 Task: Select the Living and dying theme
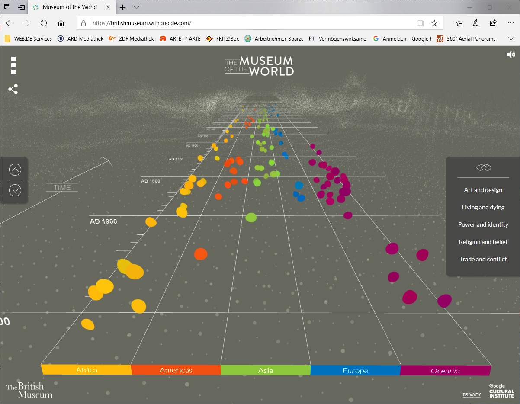[483, 207]
